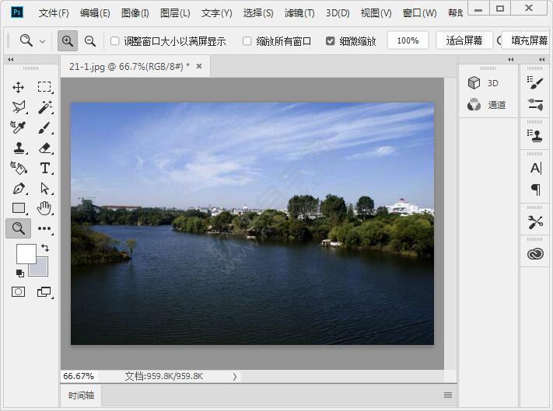
Task: Open the 图层(L) menu
Action: 175,13
